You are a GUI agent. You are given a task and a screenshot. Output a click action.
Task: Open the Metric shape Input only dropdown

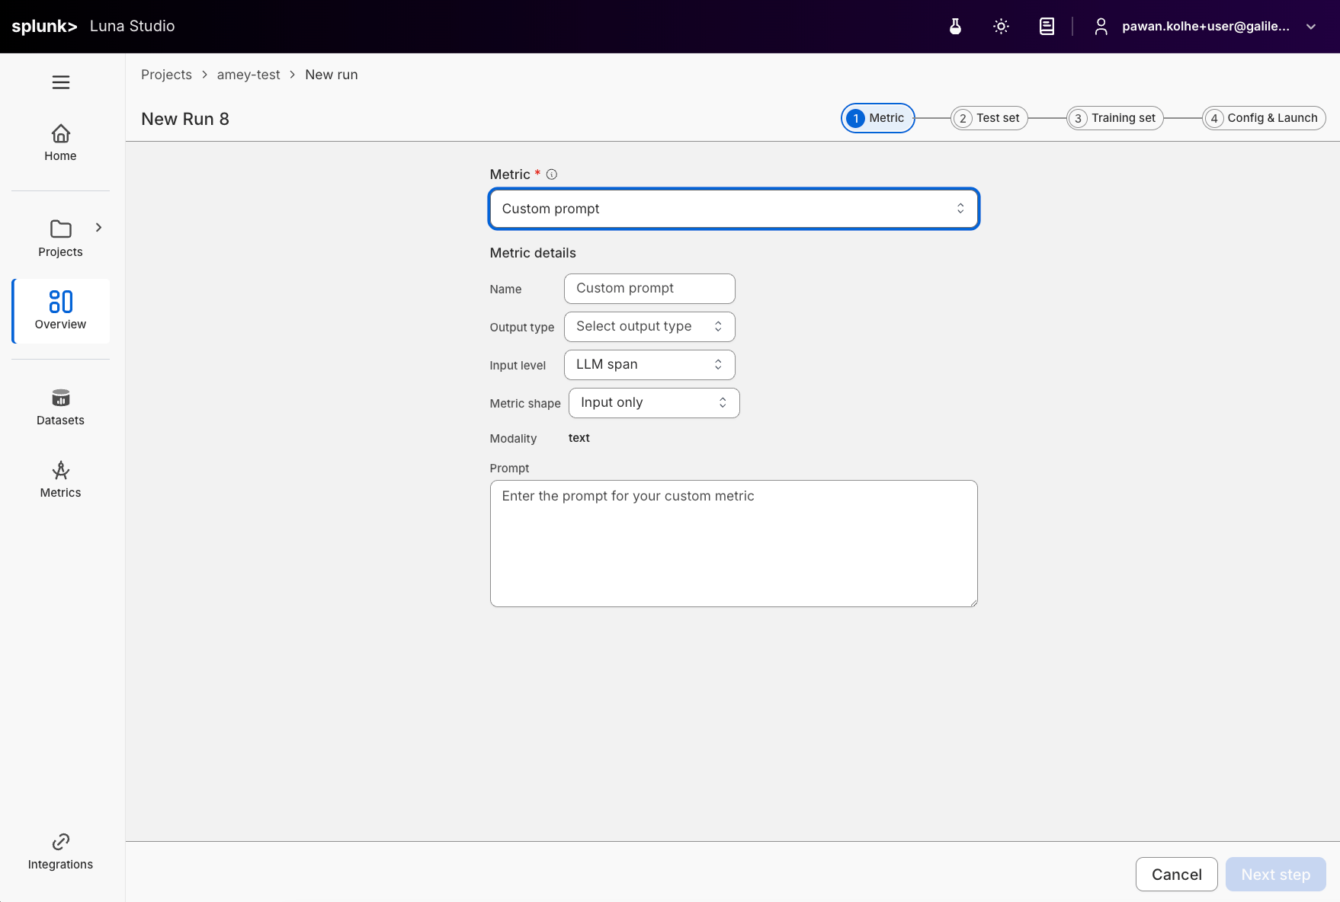pyautogui.click(x=654, y=403)
